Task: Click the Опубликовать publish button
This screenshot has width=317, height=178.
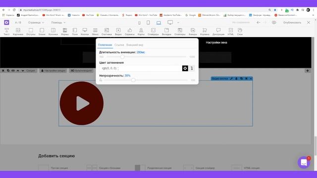Action: 292,22
